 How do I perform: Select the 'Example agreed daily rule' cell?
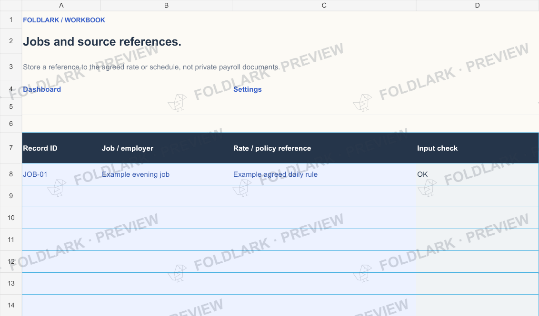pyautogui.click(x=324, y=174)
